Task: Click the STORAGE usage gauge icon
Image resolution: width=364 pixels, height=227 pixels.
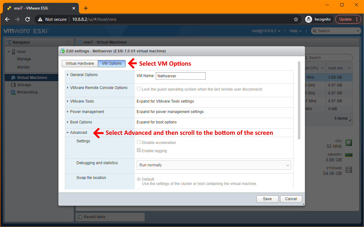Action: 348,170
